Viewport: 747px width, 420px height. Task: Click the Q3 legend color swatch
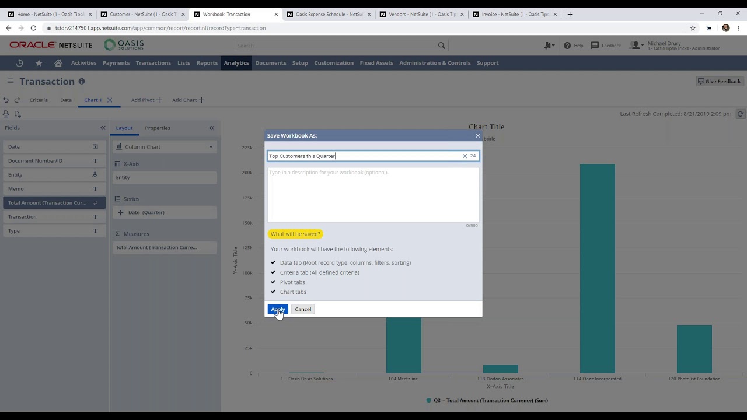pyautogui.click(x=429, y=401)
